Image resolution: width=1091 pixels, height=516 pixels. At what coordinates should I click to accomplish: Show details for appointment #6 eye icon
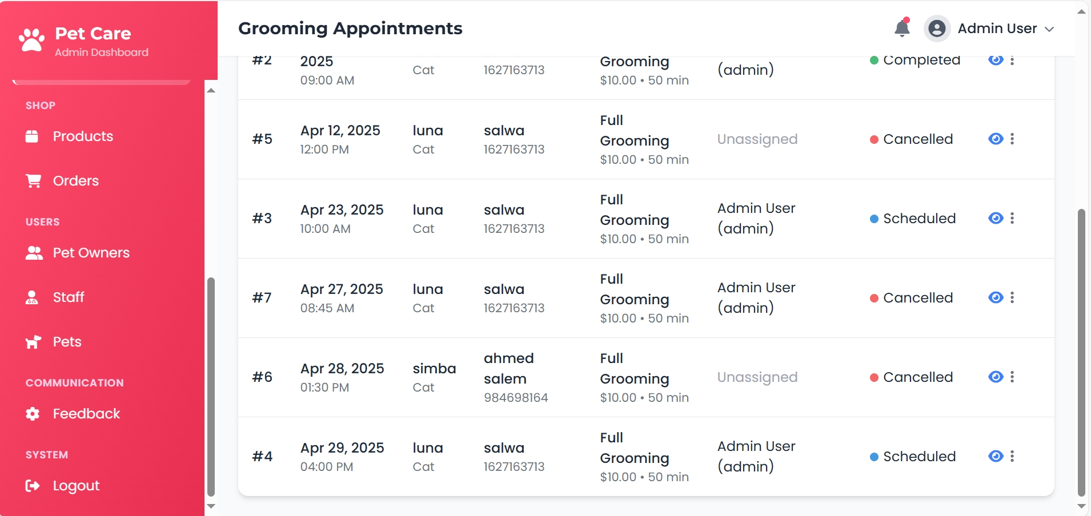point(996,377)
